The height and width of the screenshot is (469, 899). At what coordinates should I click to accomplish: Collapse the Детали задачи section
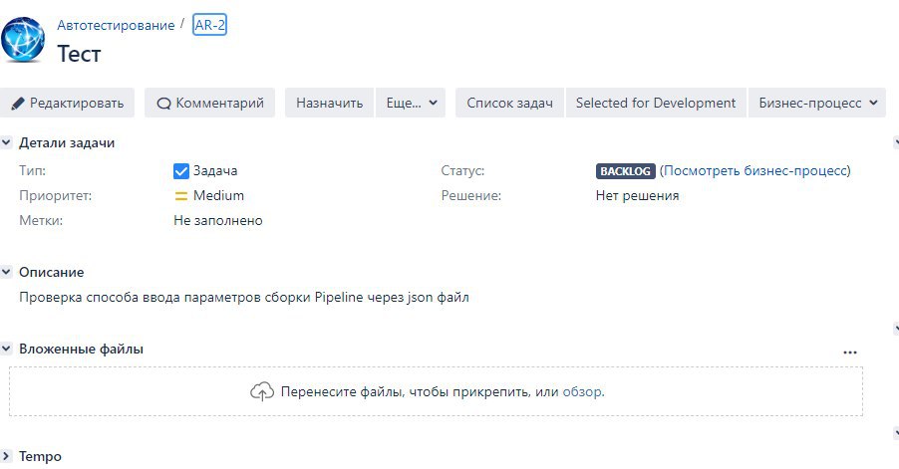(x=6, y=142)
